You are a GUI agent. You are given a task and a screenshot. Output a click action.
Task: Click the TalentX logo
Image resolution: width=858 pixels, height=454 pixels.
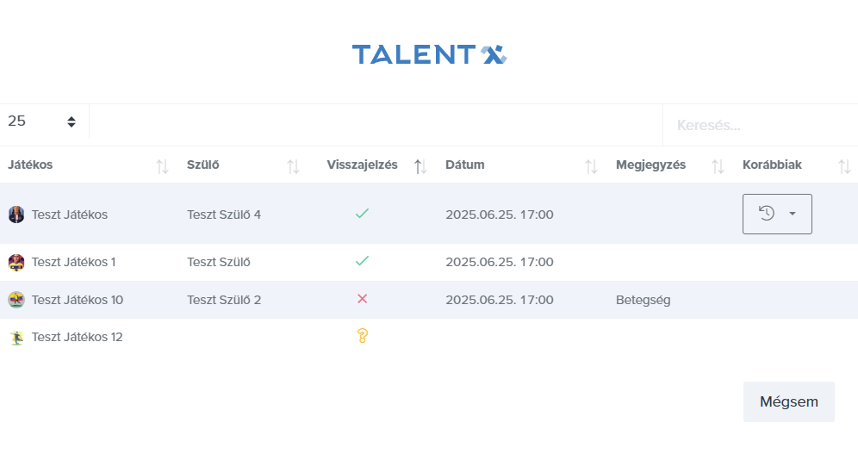click(429, 55)
